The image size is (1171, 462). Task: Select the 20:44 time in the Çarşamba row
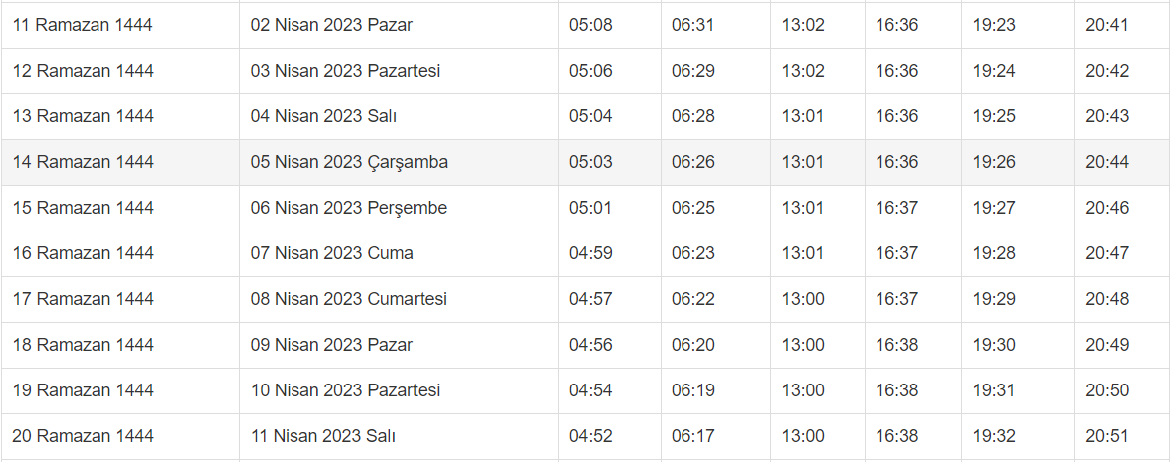tap(1107, 162)
